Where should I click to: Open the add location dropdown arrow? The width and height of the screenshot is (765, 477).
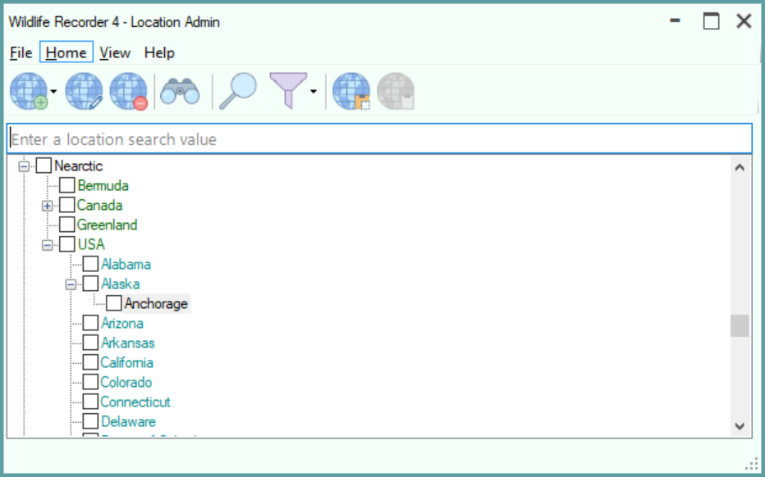(x=53, y=92)
